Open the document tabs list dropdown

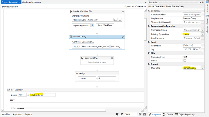coord(145,2)
